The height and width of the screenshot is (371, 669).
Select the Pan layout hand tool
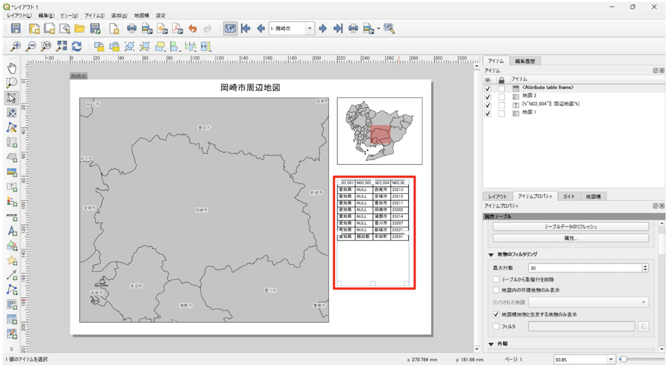12,68
